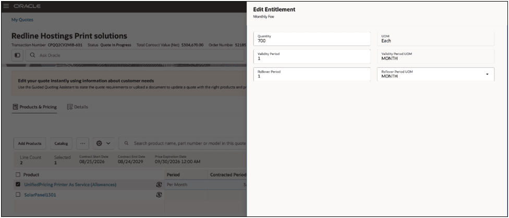509x218 pixels.
Task: Switch to the Products & Pricing tab
Action: pyautogui.click(x=35, y=107)
